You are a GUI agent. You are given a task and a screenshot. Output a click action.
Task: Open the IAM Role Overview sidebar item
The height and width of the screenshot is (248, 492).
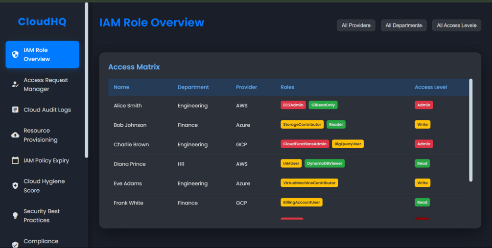point(43,55)
